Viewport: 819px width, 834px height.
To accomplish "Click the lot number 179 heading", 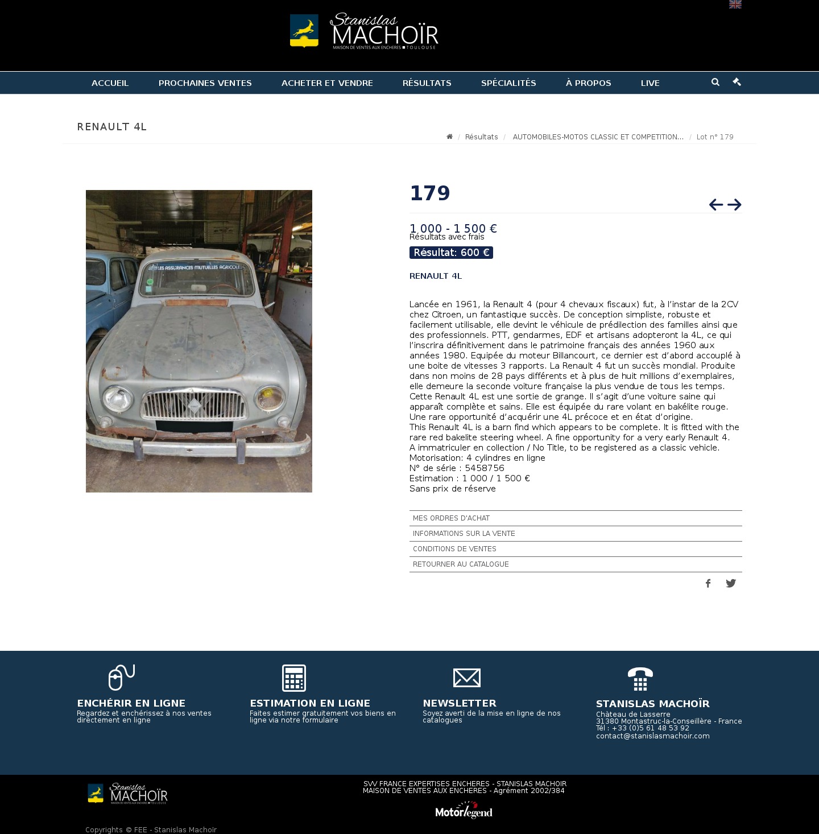I will tap(430, 193).
